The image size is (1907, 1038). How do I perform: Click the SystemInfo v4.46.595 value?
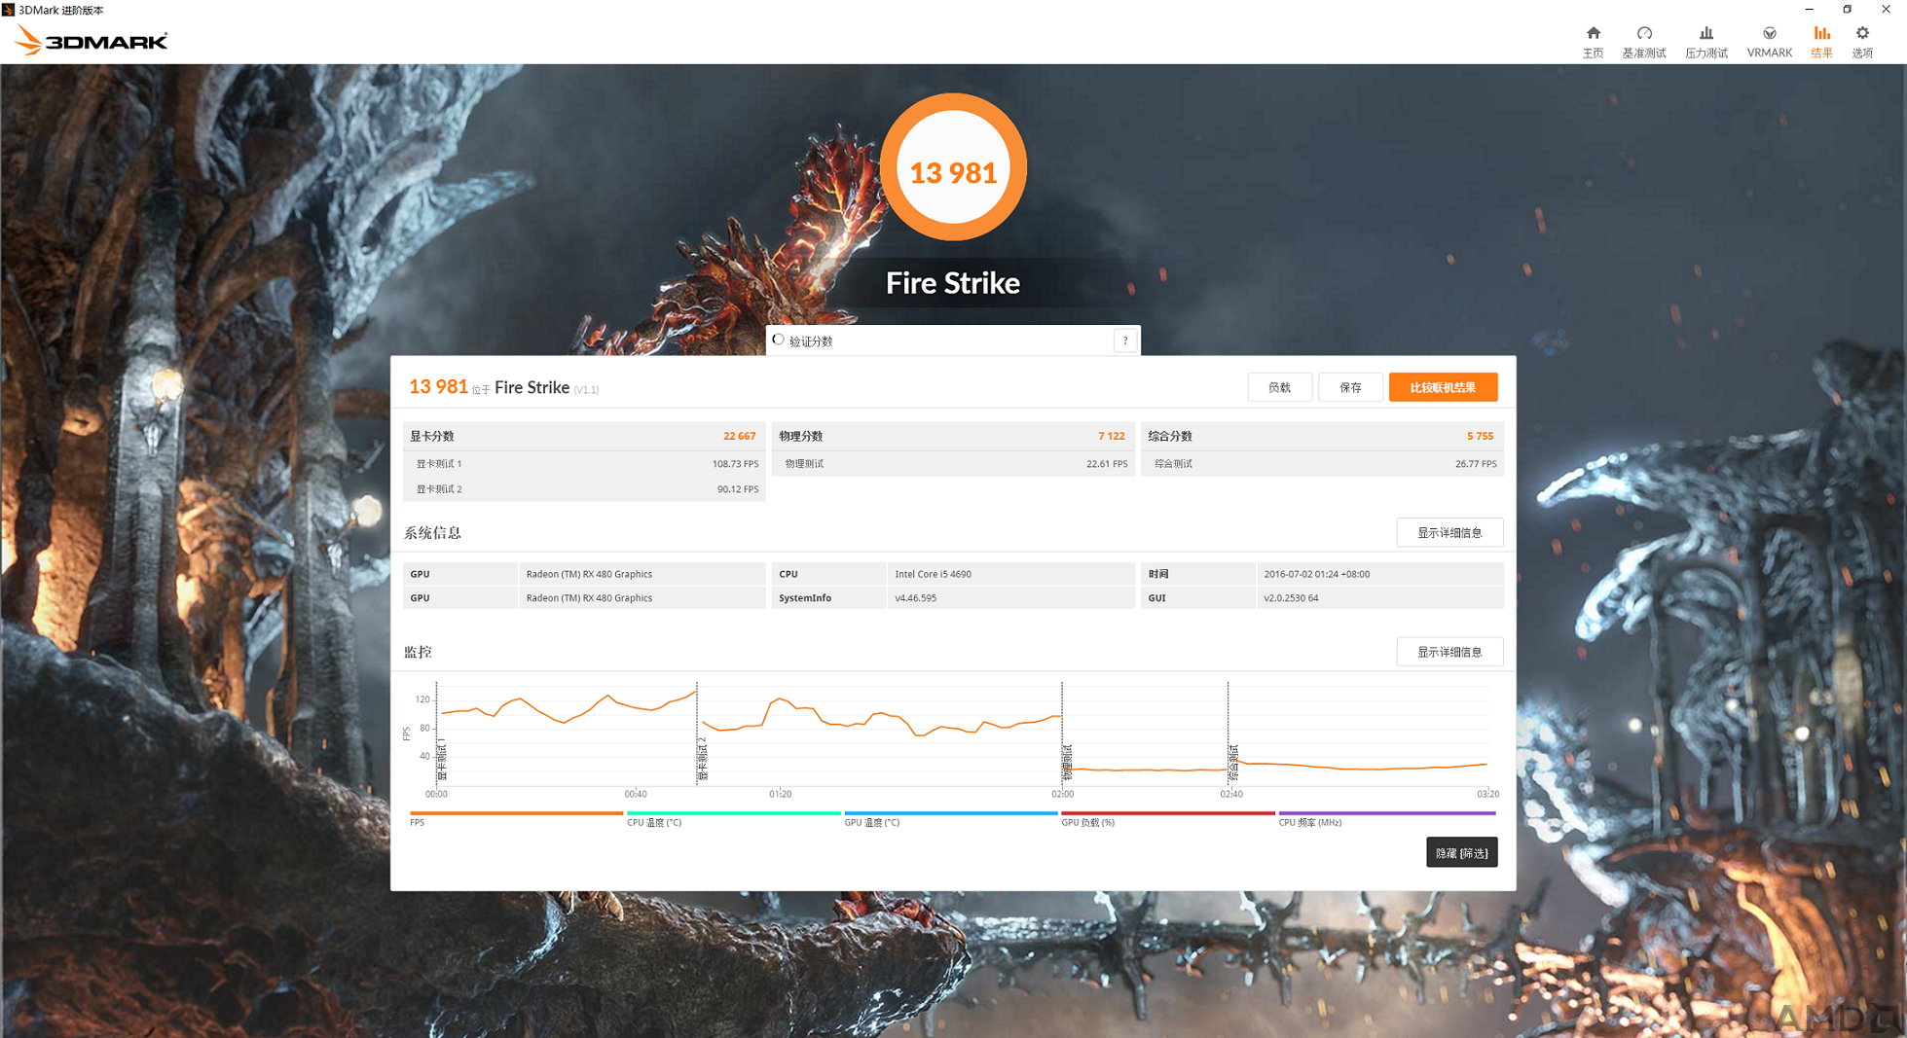point(915,598)
